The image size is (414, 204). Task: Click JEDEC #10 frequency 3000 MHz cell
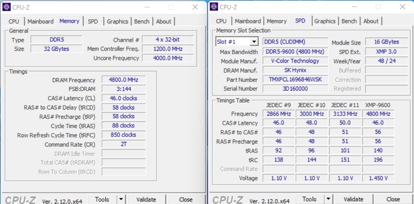[312, 114]
